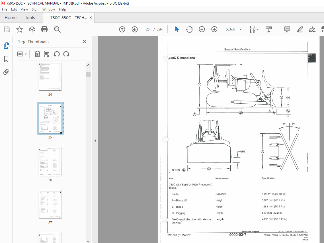
Task: Click the Save file icon
Action: (7, 29)
